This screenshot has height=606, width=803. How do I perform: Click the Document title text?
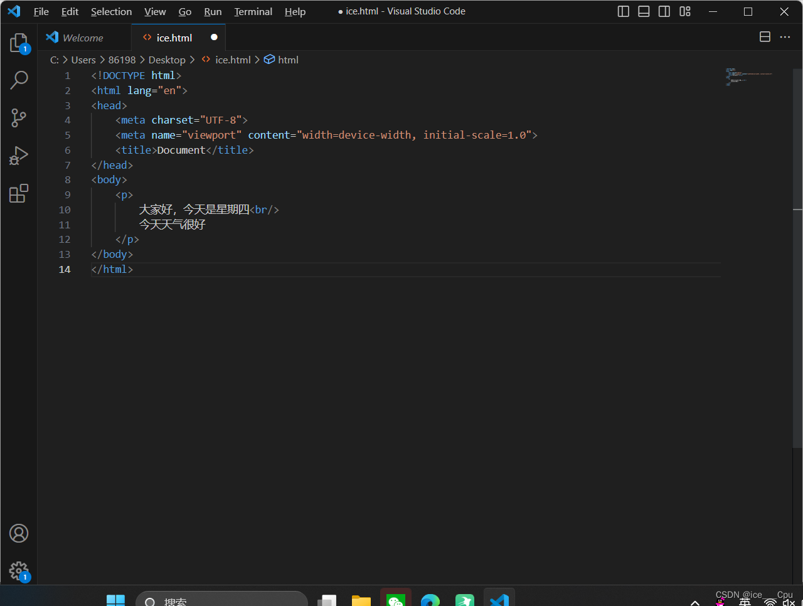click(x=181, y=150)
